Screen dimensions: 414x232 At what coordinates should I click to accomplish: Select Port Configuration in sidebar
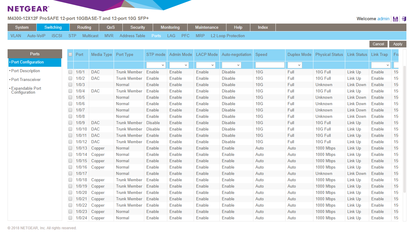pyautogui.click(x=35, y=62)
